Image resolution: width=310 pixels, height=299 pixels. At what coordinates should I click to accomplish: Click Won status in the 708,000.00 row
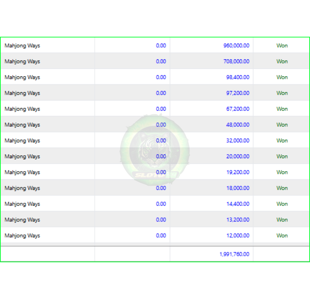point(282,62)
